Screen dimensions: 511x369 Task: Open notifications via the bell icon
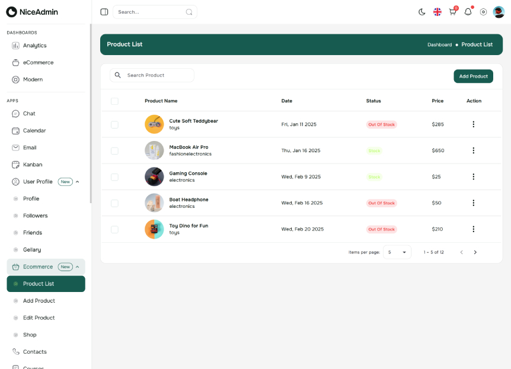(468, 12)
